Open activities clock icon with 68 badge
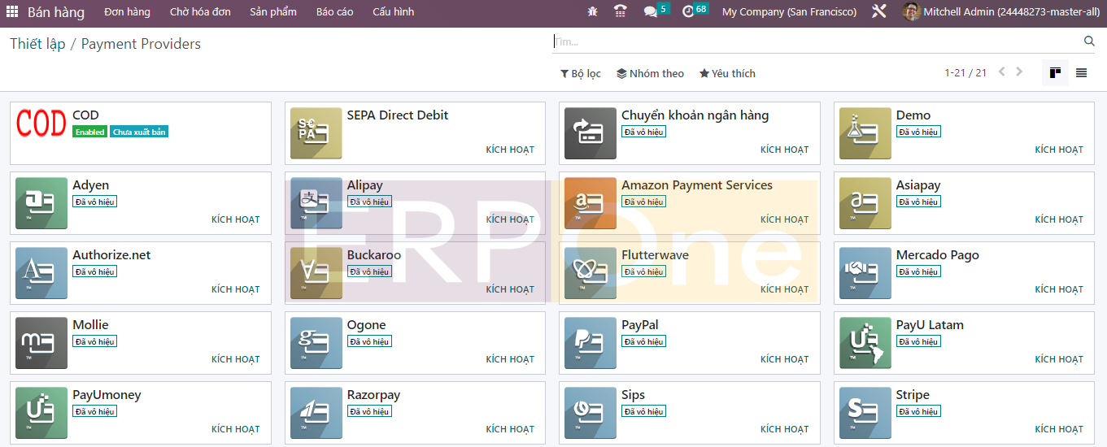 [688, 12]
